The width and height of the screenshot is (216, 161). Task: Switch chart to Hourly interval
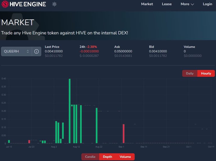point(206,73)
